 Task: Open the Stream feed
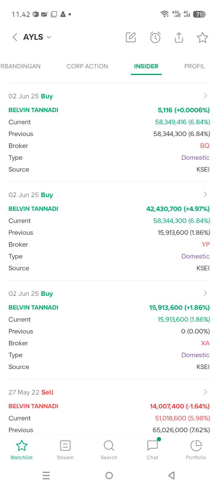click(65, 450)
